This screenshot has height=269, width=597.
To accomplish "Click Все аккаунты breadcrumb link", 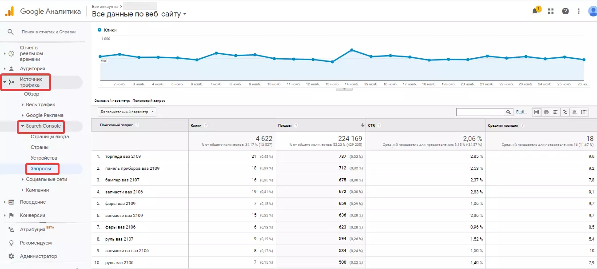I will pos(105,7).
